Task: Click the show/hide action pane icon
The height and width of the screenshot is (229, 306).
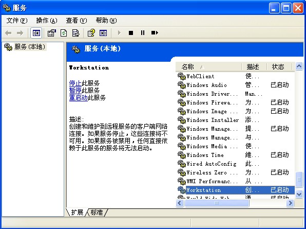Action: point(103,33)
